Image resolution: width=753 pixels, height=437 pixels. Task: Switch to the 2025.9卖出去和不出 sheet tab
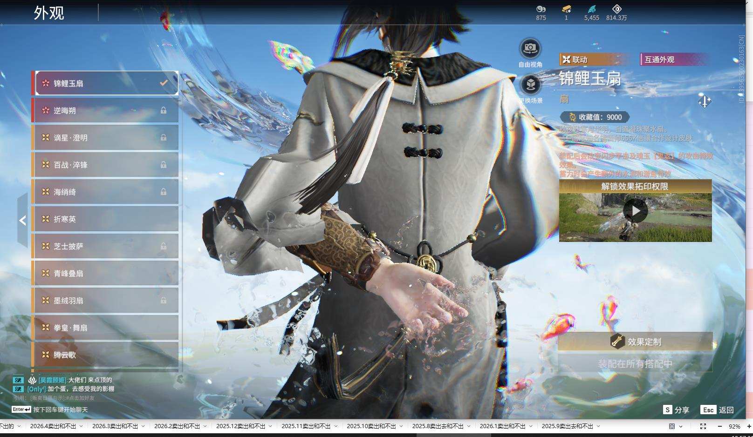pos(568,426)
